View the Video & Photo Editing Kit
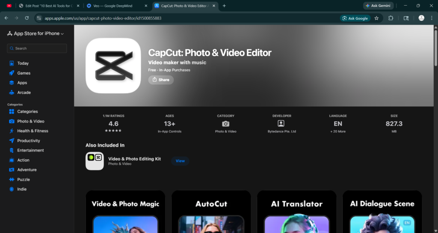 tap(180, 161)
